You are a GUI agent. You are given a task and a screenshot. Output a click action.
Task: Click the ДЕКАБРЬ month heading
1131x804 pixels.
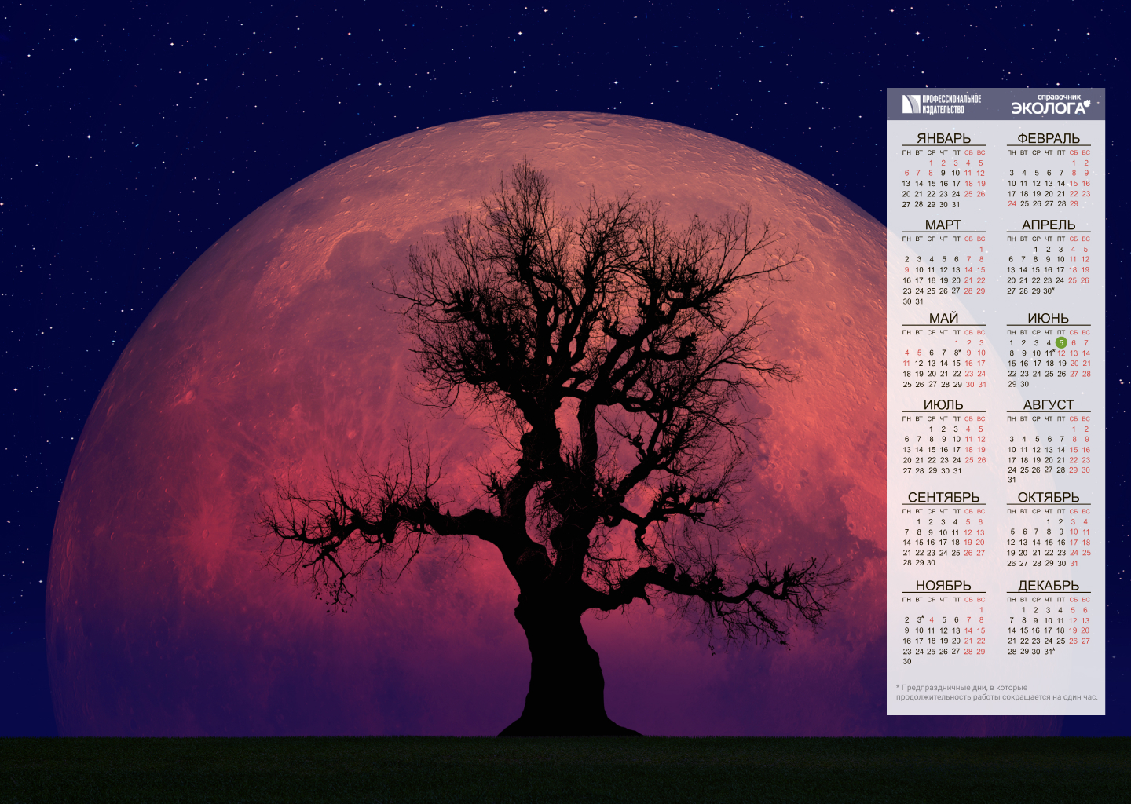pos(1049,585)
